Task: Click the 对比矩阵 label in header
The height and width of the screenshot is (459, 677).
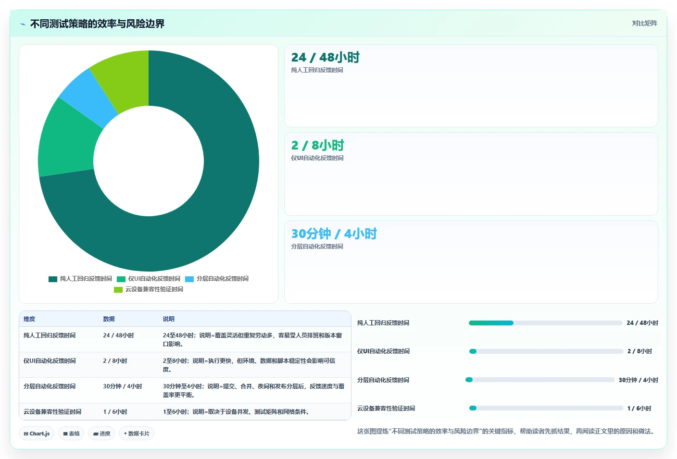Action: [x=644, y=23]
